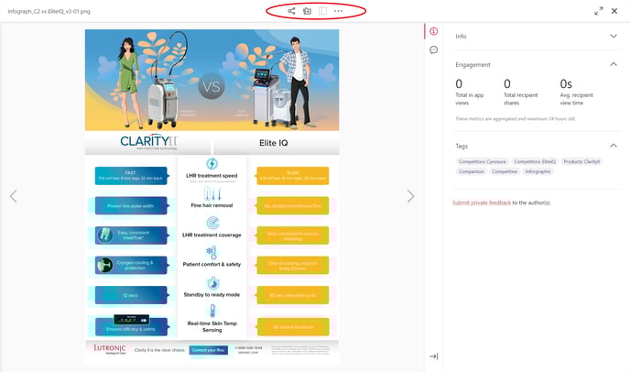Screen dimensions: 630x372
Task: Collapse the side panel with arrow icon
Action: (x=433, y=356)
